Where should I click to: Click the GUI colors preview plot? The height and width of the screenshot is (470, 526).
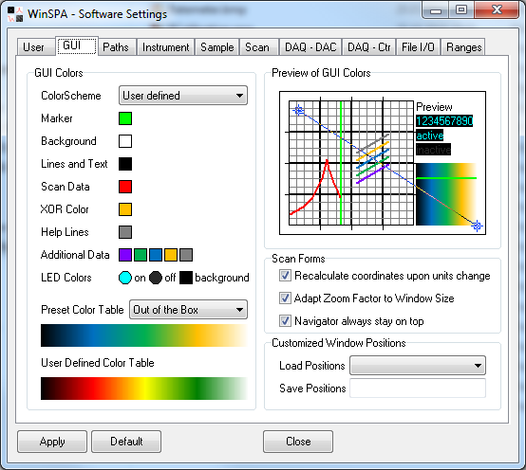(383, 163)
